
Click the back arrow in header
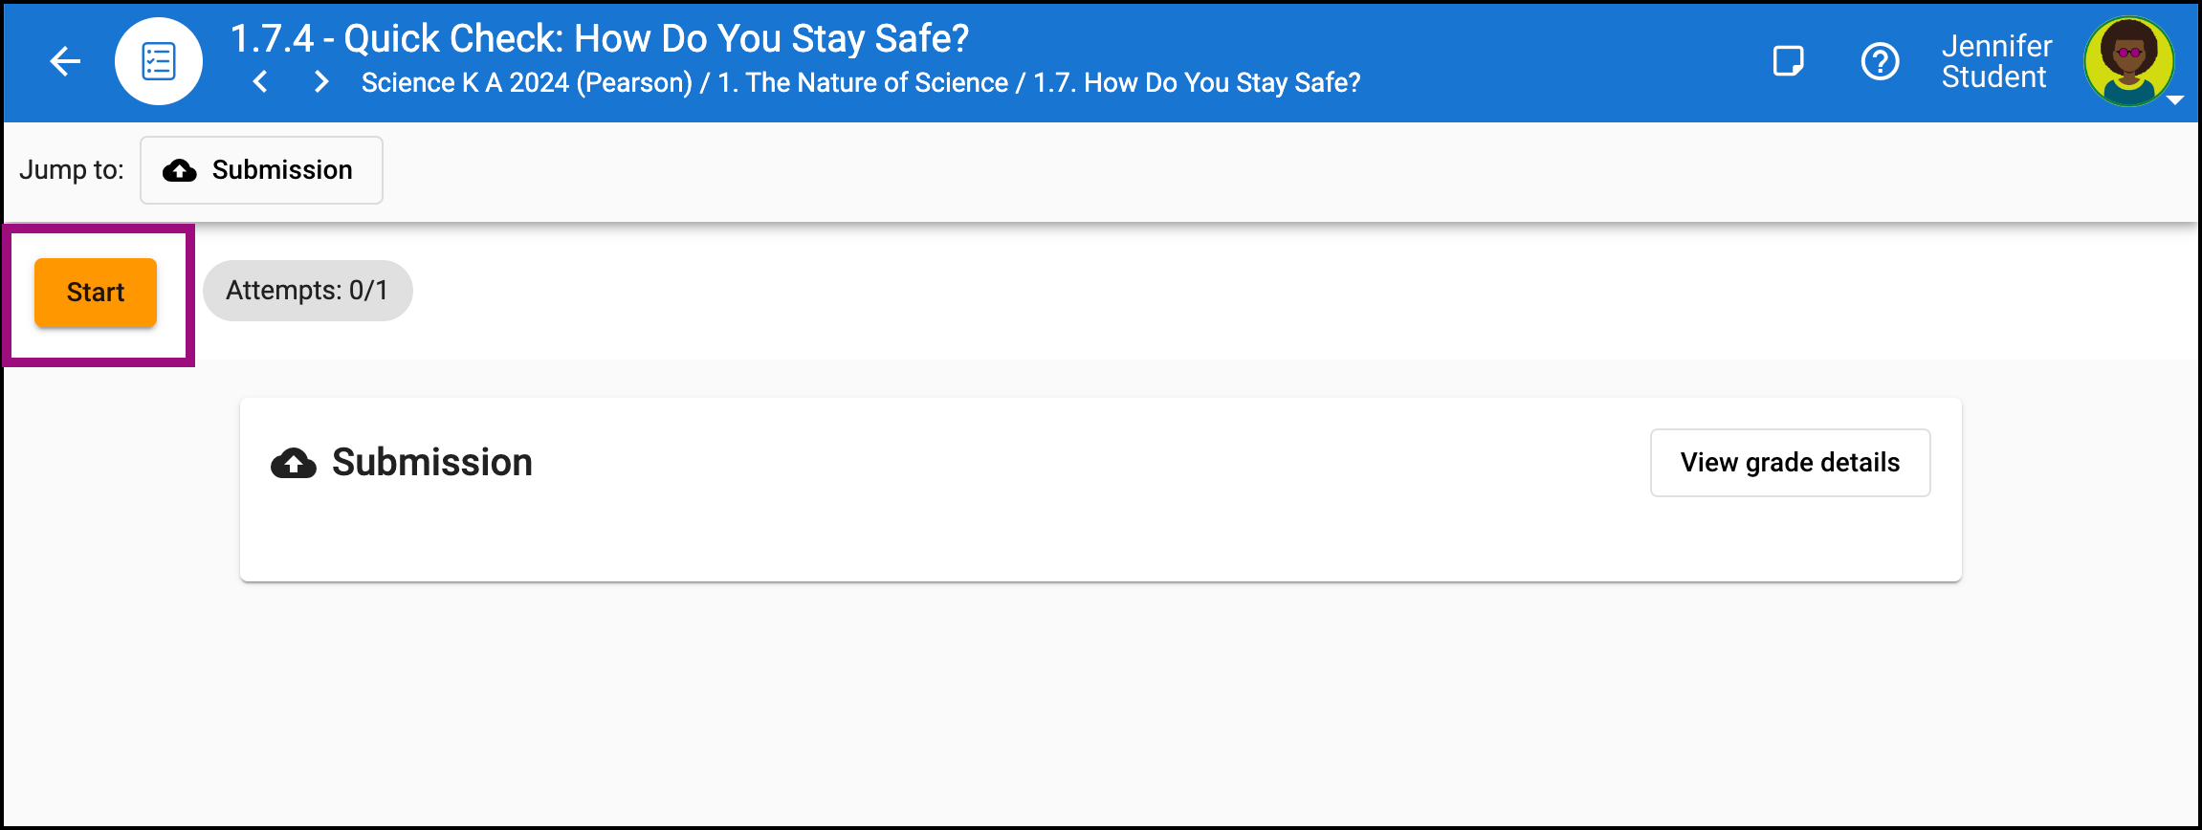(65, 61)
